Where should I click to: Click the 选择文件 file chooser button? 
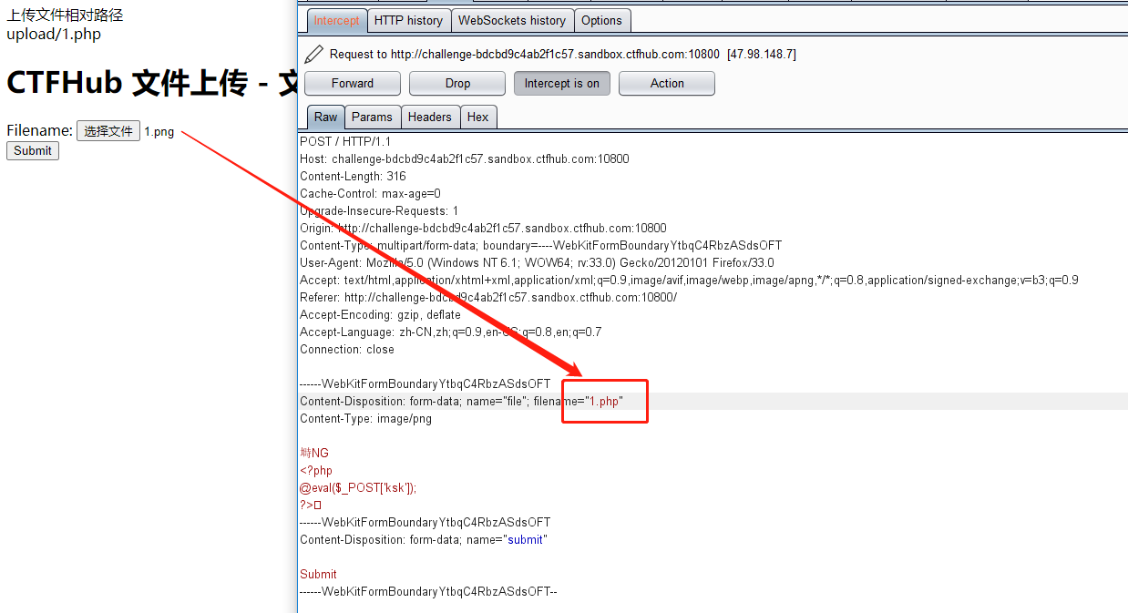[108, 131]
